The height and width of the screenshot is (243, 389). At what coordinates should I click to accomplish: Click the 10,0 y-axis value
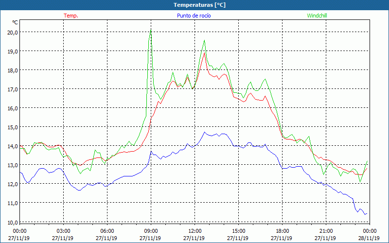pos(12,223)
